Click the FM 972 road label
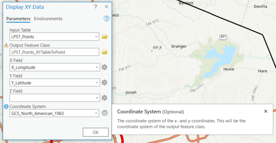The height and width of the screenshot is (143, 276). tap(153, 23)
